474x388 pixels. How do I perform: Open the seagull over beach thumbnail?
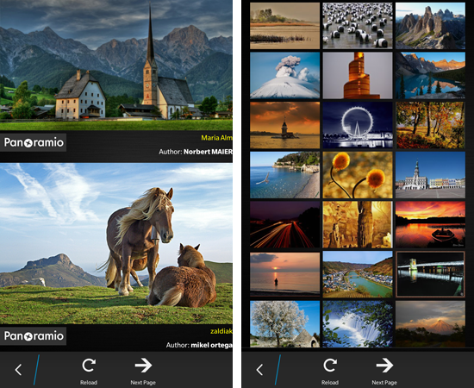click(284, 175)
